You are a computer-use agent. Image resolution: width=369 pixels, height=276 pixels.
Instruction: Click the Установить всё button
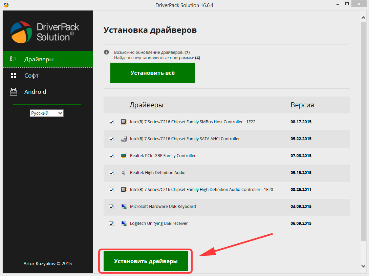coord(152,73)
